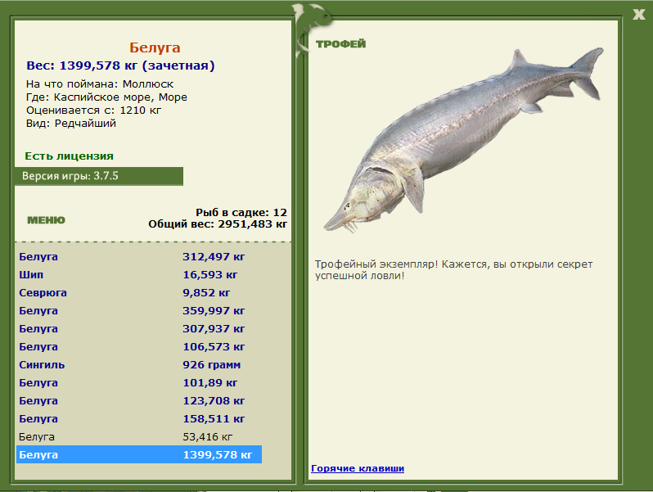The image size is (653, 492).
Task: Click the Есть лицензия label
Action: point(69,156)
